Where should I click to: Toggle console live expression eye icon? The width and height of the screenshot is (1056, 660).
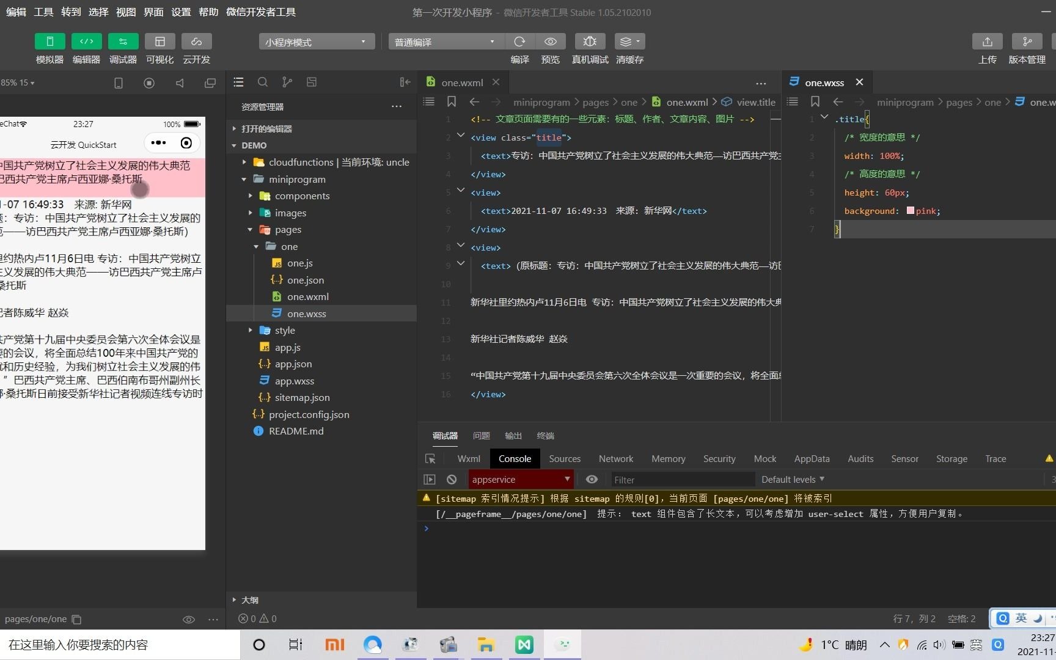pos(592,479)
